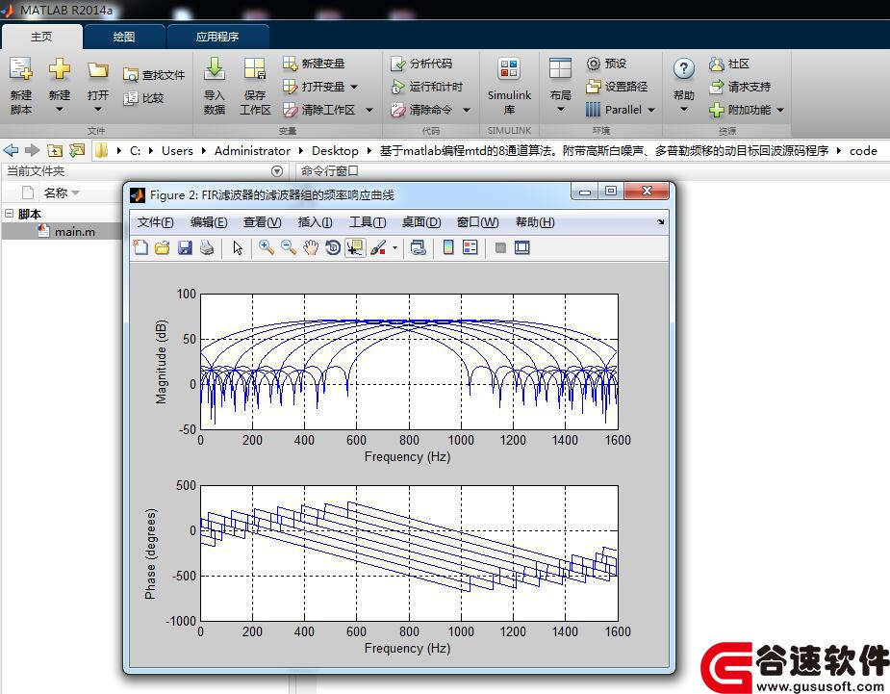Screen dimensions: 890x694
Task: Click Compare (比较) button
Action: pyautogui.click(x=143, y=98)
